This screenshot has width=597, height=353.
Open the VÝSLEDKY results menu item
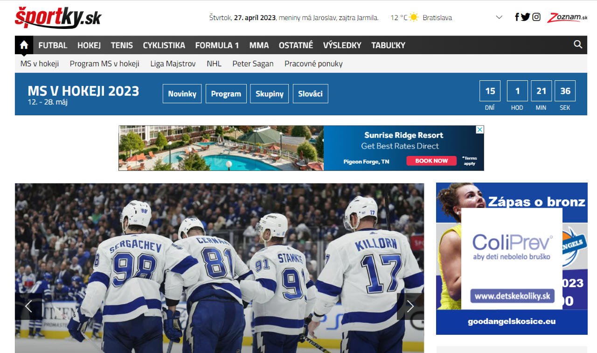click(x=342, y=45)
